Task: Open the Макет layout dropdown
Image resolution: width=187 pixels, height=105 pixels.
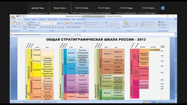Action: [32, 22]
